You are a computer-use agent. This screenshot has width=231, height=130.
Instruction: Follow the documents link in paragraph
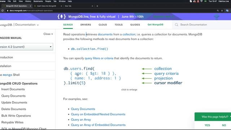tap(105, 34)
